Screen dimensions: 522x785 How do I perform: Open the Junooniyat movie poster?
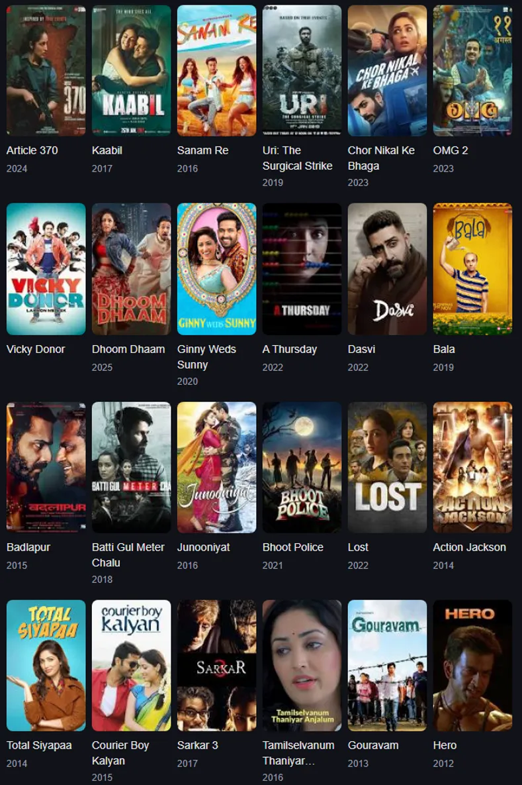tap(216, 467)
